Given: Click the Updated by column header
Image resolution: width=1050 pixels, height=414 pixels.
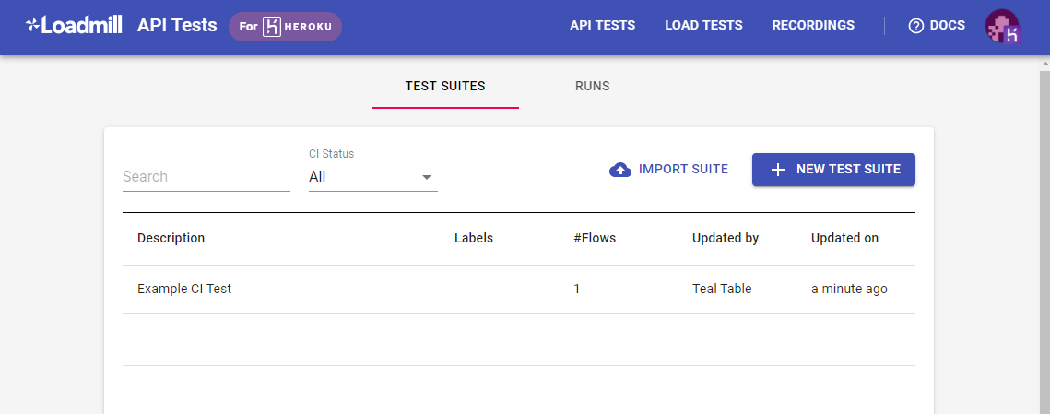Looking at the screenshot, I should point(726,238).
